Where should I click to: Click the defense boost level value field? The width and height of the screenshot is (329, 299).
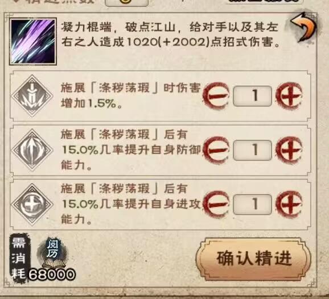[x=252, y=150]
